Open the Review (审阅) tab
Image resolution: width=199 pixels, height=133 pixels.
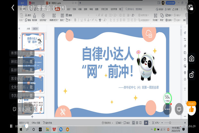(x=91, y=9)
